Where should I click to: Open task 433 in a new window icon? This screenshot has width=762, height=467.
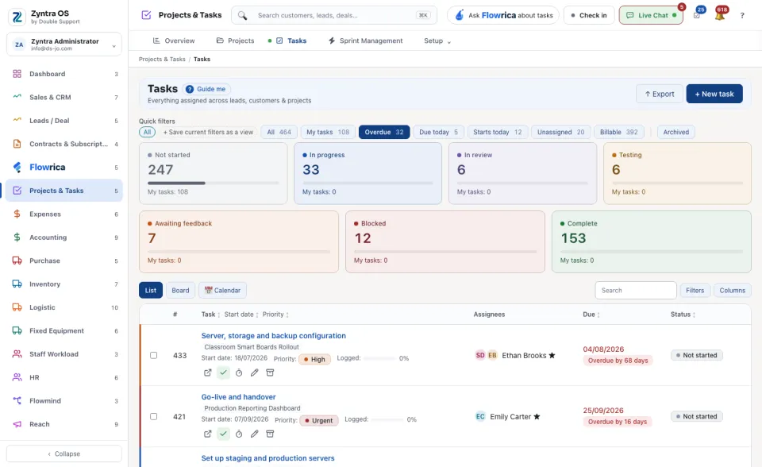[207, 372]
